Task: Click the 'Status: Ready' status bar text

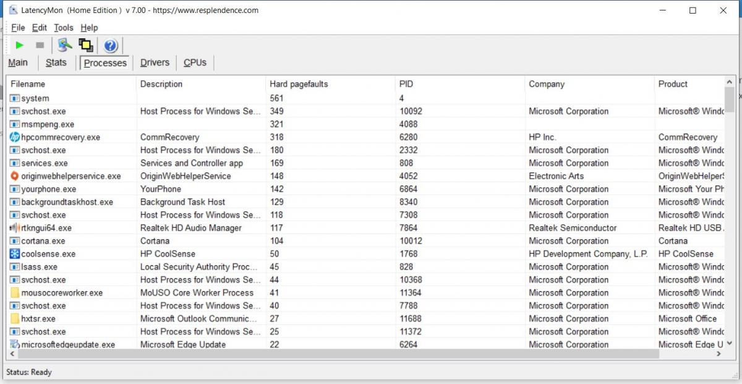Action: pos(29,372)
